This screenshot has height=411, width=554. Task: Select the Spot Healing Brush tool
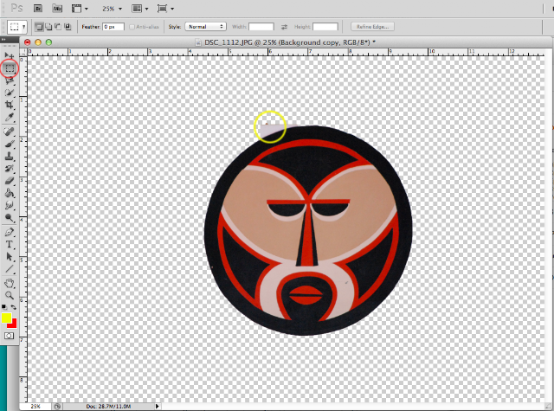tap(10, 132)
